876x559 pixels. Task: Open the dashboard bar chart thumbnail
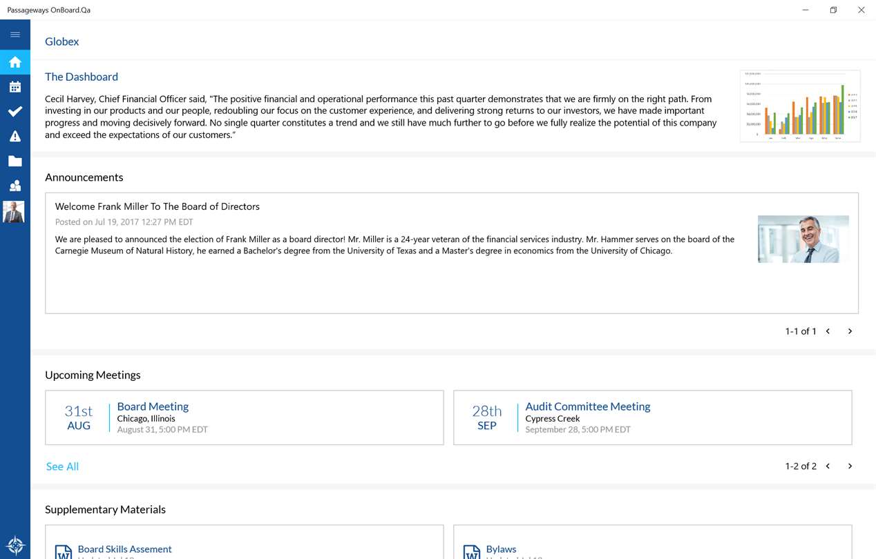pyautogui.click(x=800, y=106)
